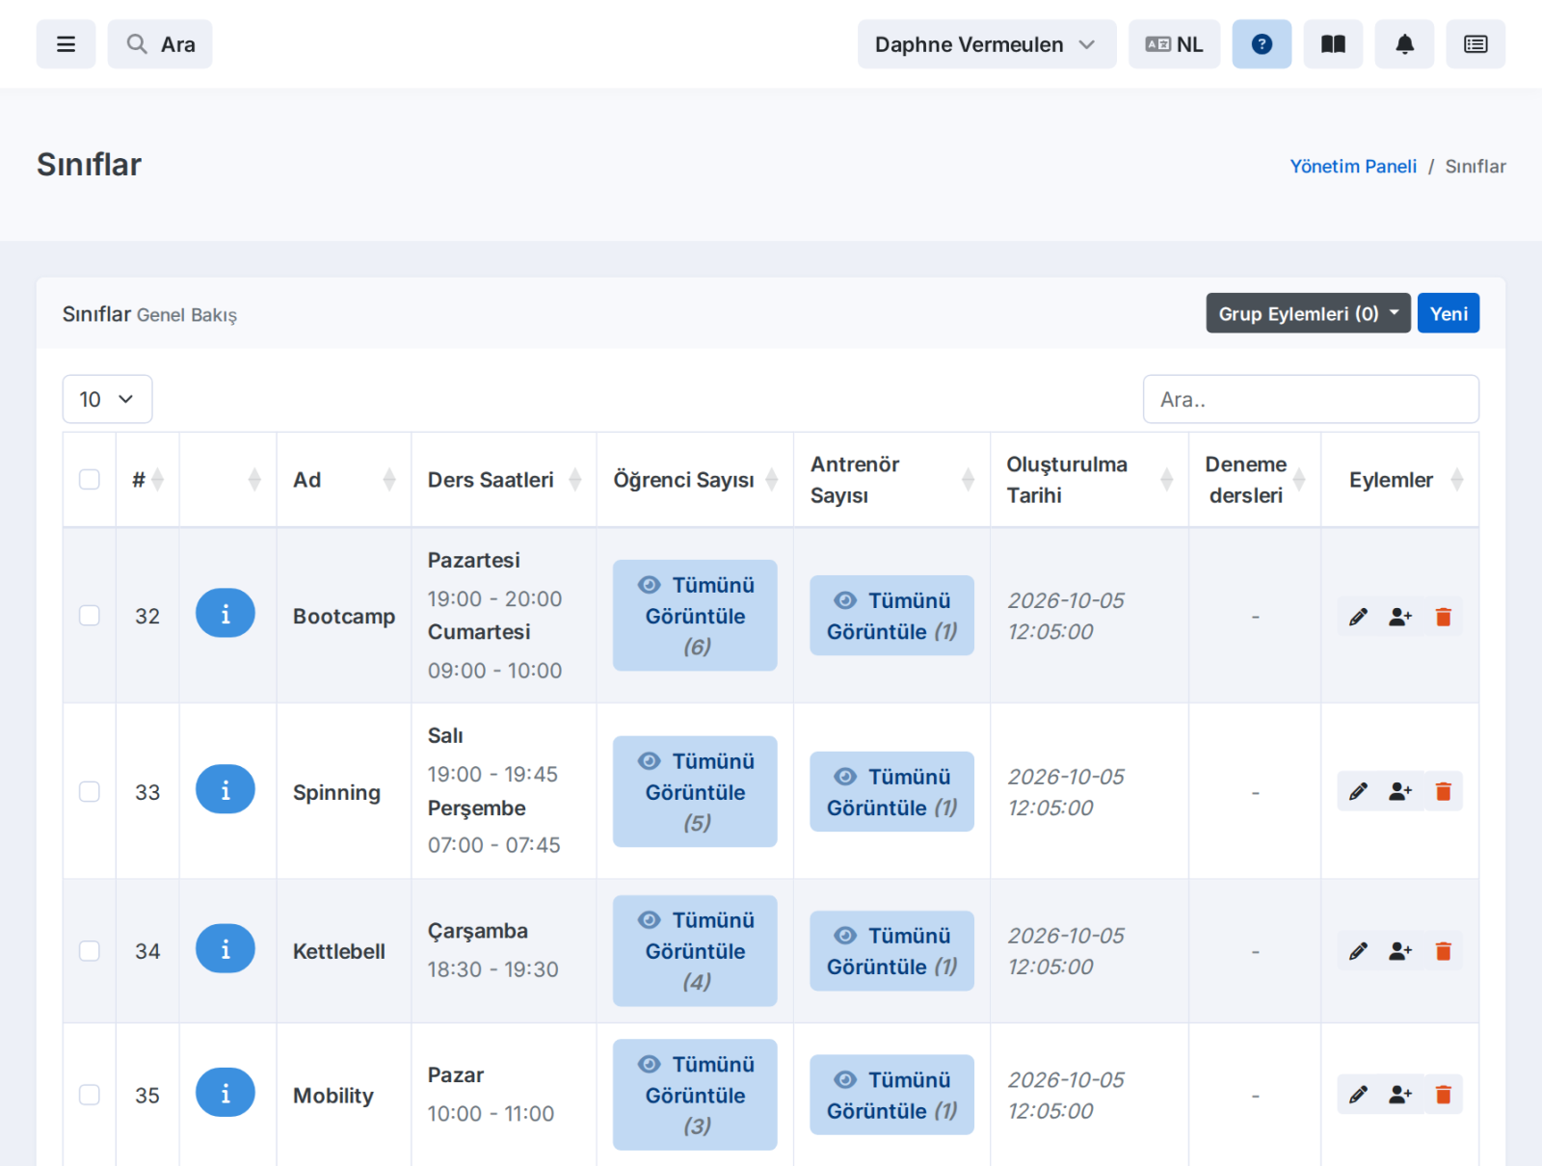Image resolution: width=1542 pixels, height=1166 pixels.
Task: Add a student to Bootcamp class
Action: point(1400,617)
